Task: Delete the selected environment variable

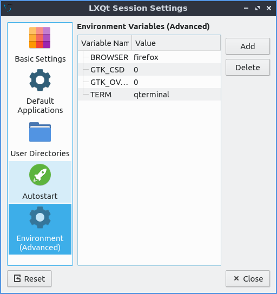Action: point(248,68)
